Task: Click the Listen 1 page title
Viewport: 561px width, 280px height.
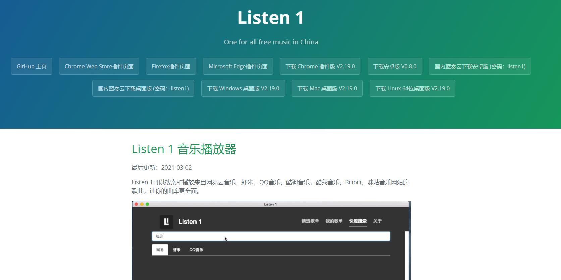Action: pyautogui.click(x=271, y=18)
